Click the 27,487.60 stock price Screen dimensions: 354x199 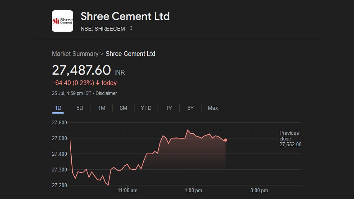tap(81, 70)
